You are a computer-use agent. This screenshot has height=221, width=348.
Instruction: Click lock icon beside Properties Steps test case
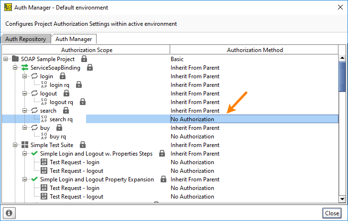[x=162, y=153]
